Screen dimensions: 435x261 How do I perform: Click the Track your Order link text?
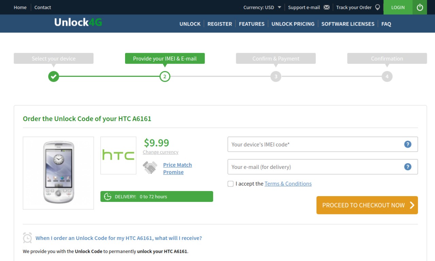coord(354,7)
